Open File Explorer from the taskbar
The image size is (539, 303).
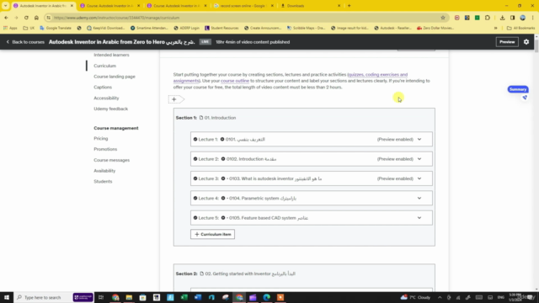pos(129,297)
